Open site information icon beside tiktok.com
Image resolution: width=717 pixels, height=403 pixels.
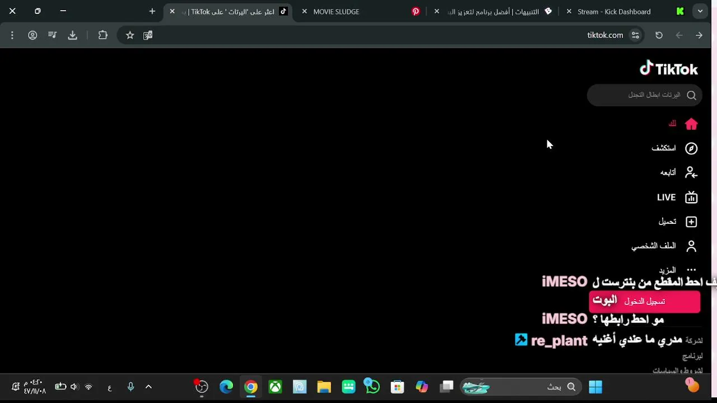coord(635,35)
